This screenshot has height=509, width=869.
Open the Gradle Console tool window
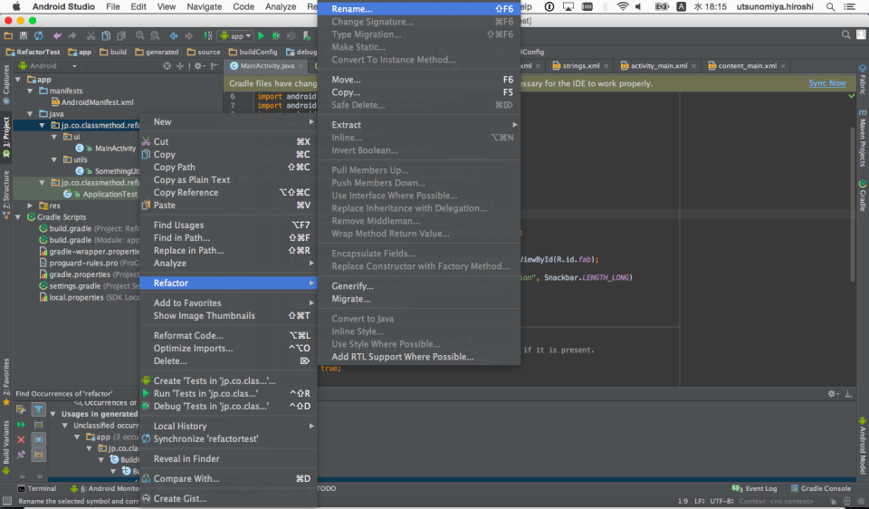[821, 488]
